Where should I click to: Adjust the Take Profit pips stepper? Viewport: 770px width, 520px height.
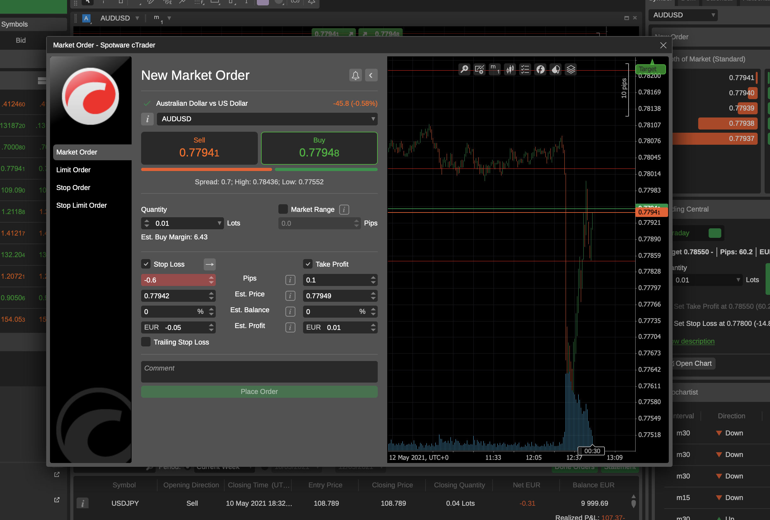point(373,280)
